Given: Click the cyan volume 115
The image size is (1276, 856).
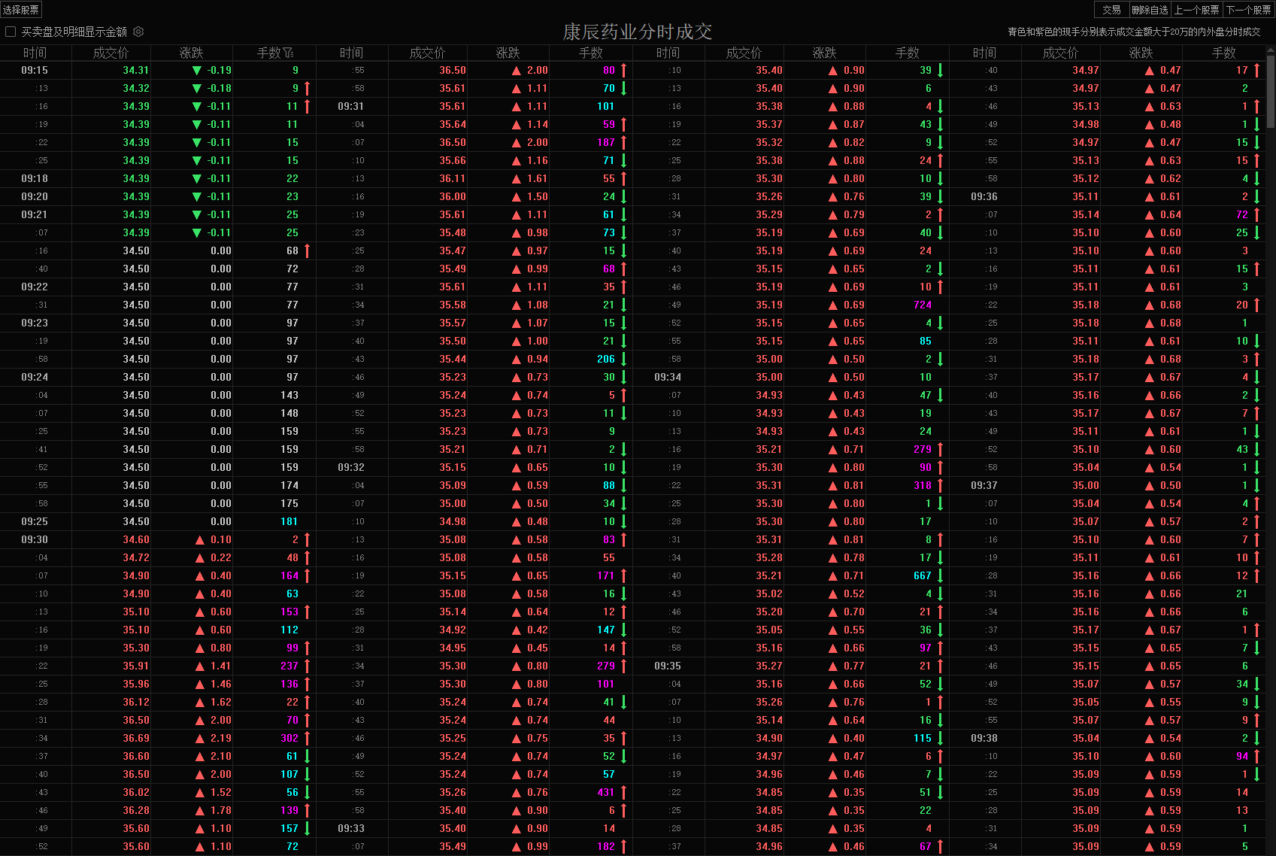Looking at the screenshot, I should point(923,738).
